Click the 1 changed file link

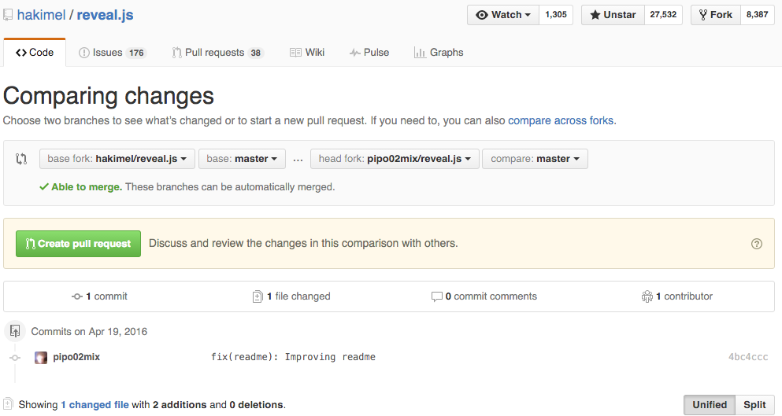pyautogui.click(x=95, y=405)
